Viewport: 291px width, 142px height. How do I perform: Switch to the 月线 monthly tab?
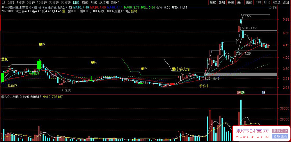(94, 2)
